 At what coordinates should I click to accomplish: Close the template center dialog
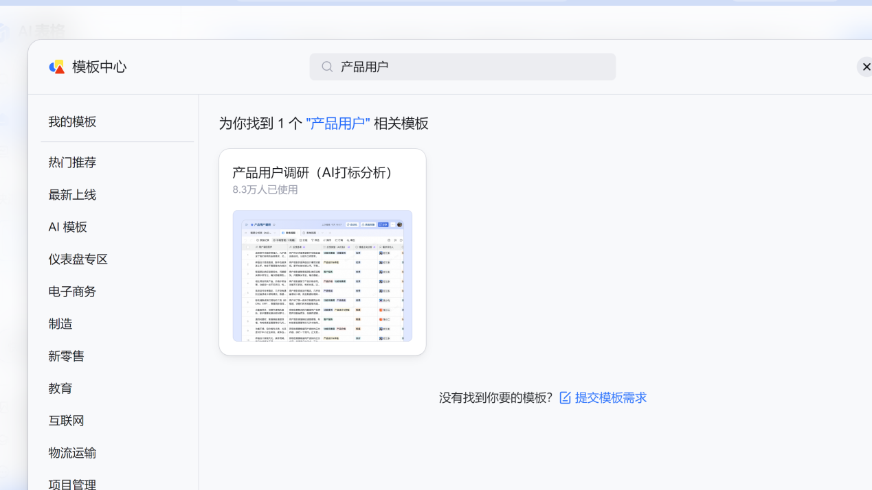click(x=866, y=67)
